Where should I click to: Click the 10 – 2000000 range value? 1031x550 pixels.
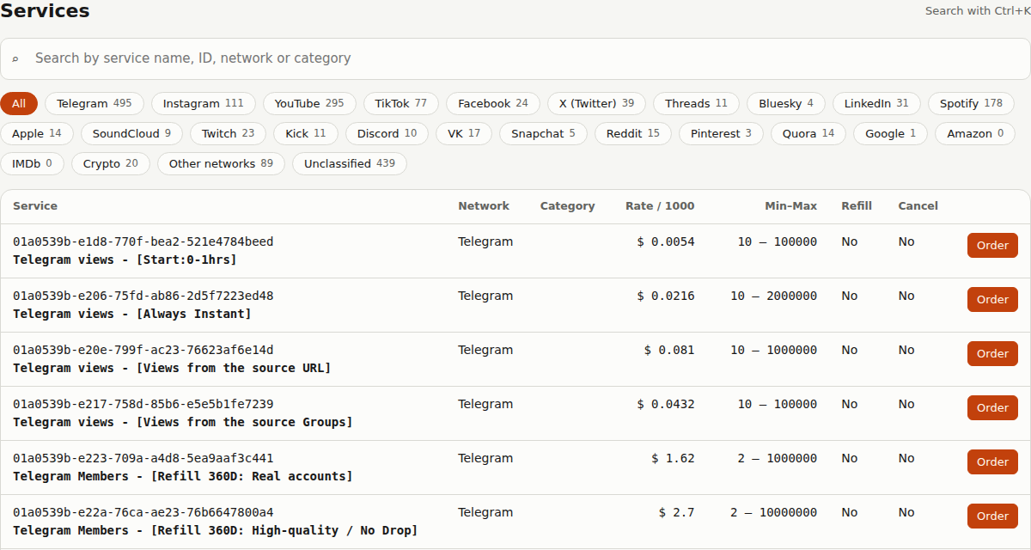tap(774, 296)
